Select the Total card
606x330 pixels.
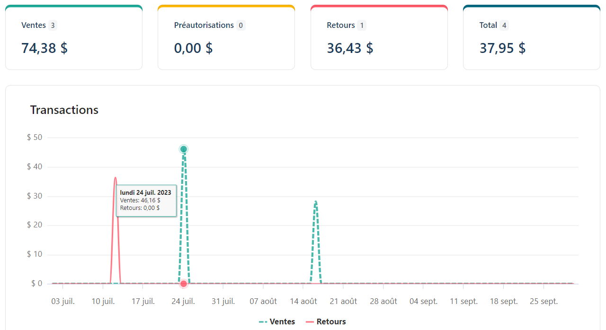tap(531, 37)
